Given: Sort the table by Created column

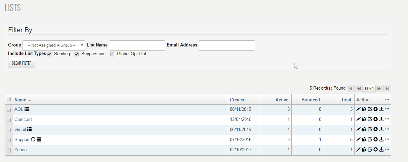Looking at the screenshot, I should tap(238, 100).
